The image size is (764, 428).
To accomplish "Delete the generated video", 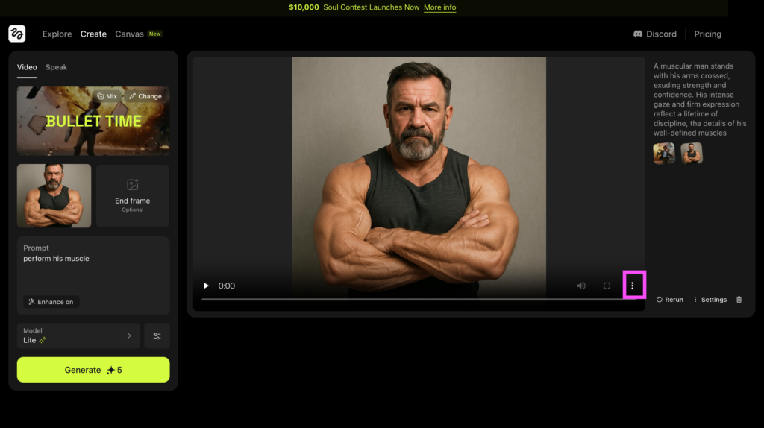I will [739, 300].
